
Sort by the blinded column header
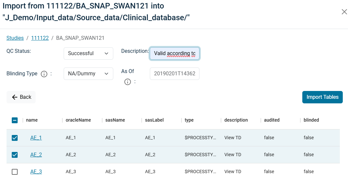(x=311, y=120)
